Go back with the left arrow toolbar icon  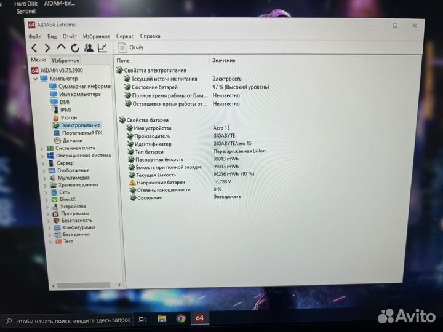[34, 48]
